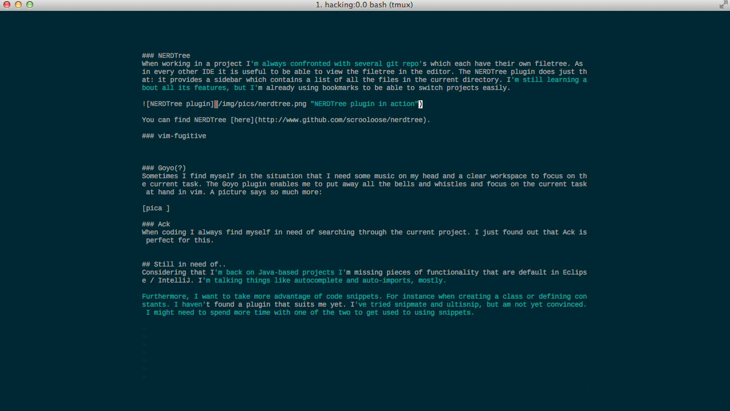
Task: Click the '/img/pics/nerdtree.png' path
Action: pyautogui.click(x=262, y=104)
